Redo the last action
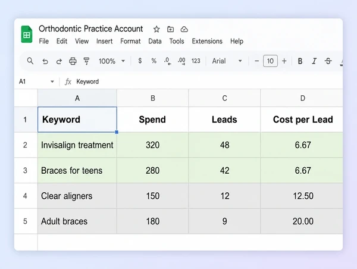The height and width of the screenshot is (269, 357). (59, 61)
